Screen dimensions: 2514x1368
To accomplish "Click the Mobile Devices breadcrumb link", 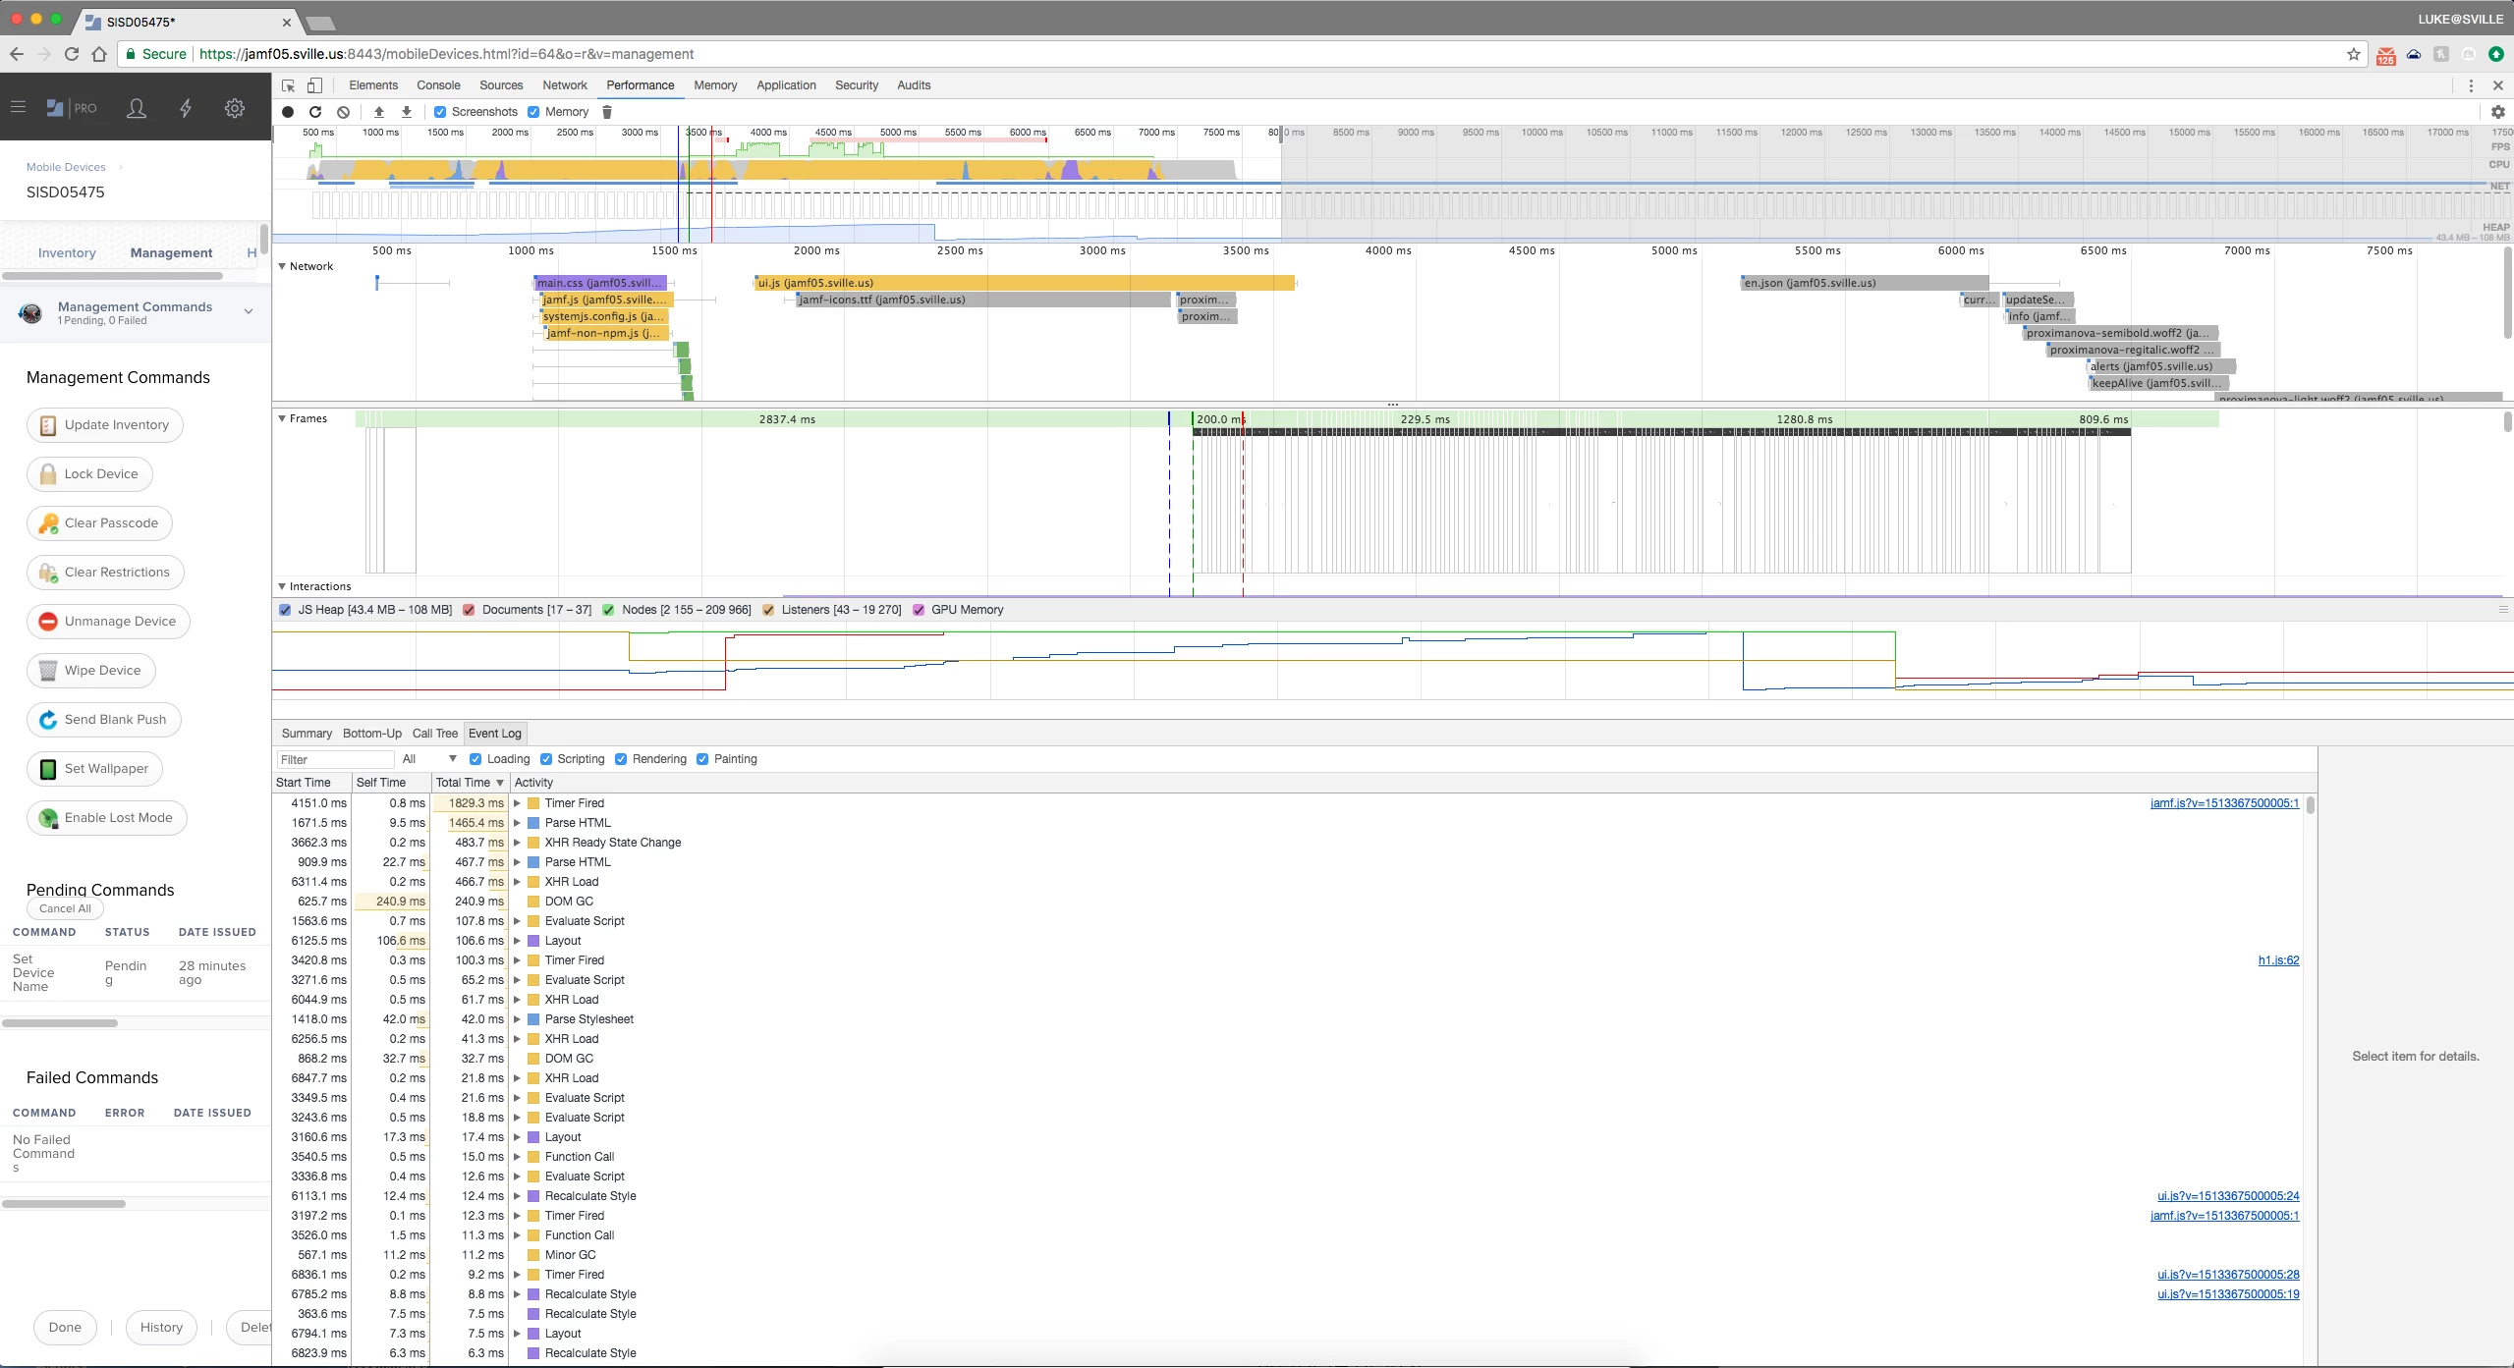I will click(x=66, y=167).
